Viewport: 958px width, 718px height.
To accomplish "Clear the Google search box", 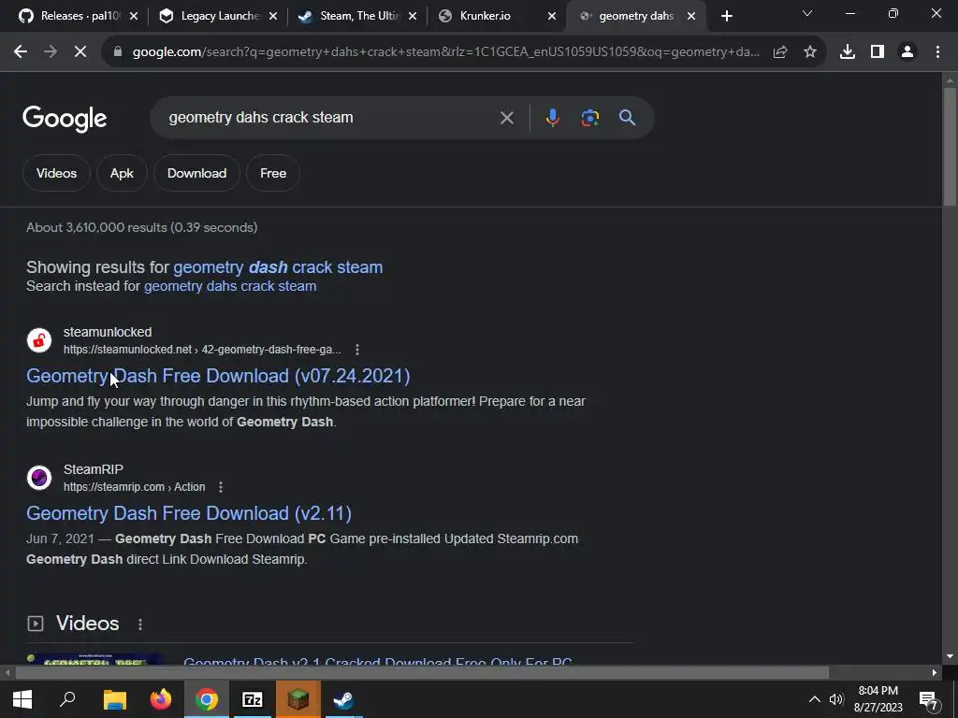I will pyautogui.click(x=507, y=118).
